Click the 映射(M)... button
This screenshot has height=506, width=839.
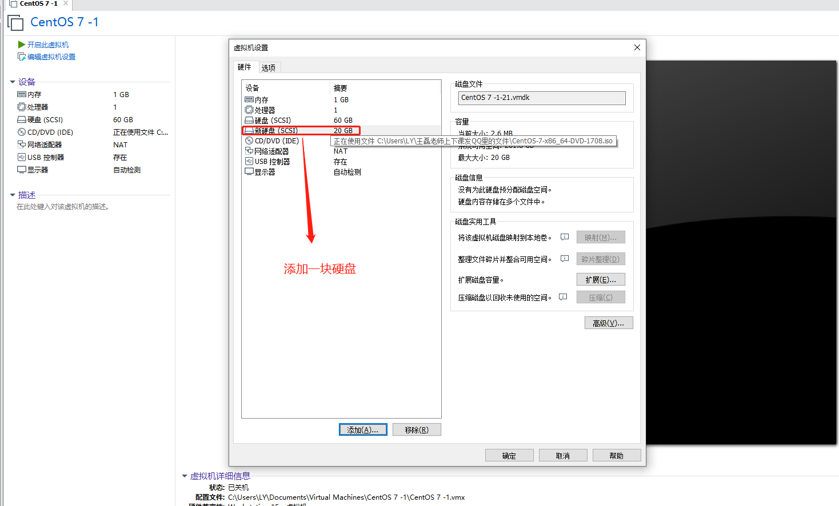coord(601,237)
